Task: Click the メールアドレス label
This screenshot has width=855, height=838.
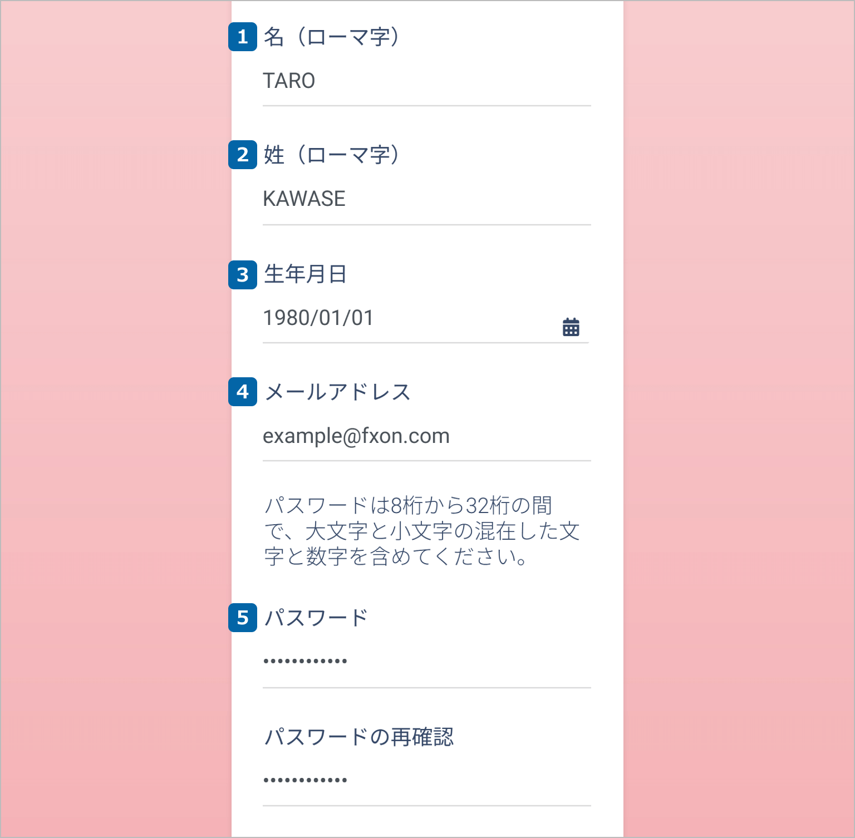Action: point(338,392)
